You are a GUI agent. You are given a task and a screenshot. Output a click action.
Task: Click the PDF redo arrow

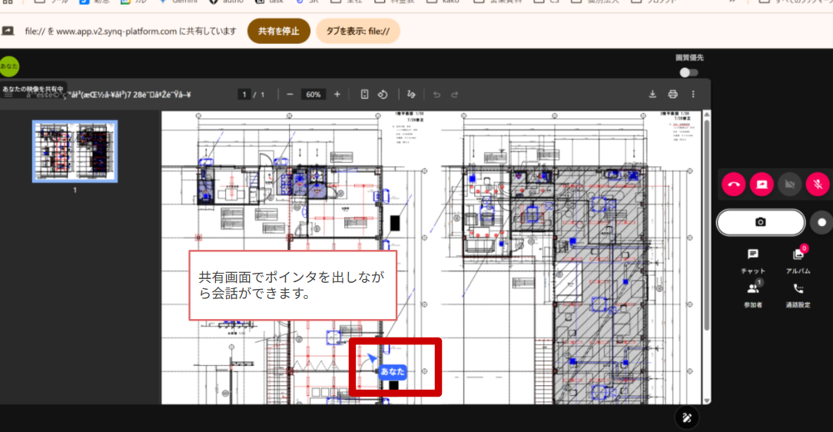[455, 95]
